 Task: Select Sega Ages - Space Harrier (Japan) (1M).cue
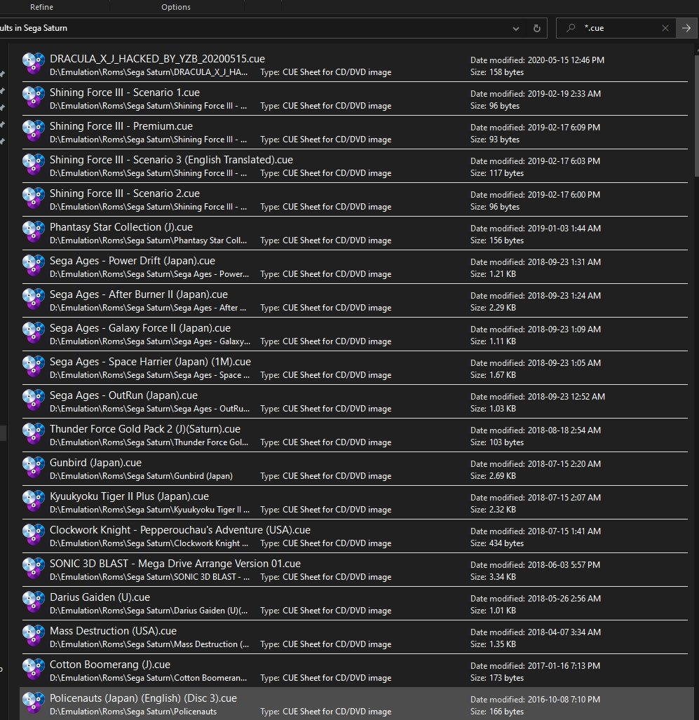tap(150, 362)
